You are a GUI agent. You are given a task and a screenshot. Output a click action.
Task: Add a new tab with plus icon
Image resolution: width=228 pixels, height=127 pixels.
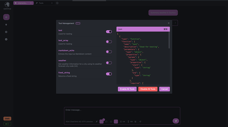tap(57, 3)
